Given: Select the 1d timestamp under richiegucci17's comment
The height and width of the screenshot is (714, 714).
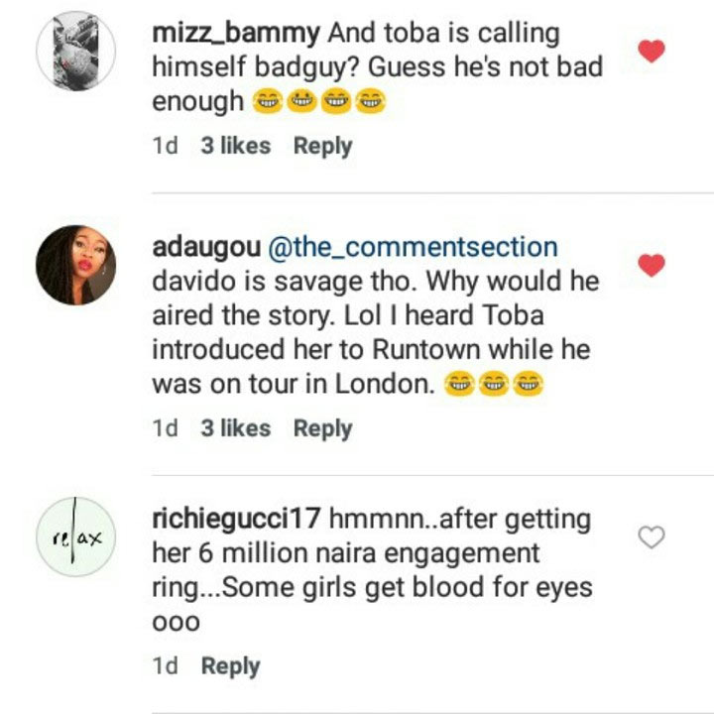Looking at the screenshot, I should pos(165,665).
